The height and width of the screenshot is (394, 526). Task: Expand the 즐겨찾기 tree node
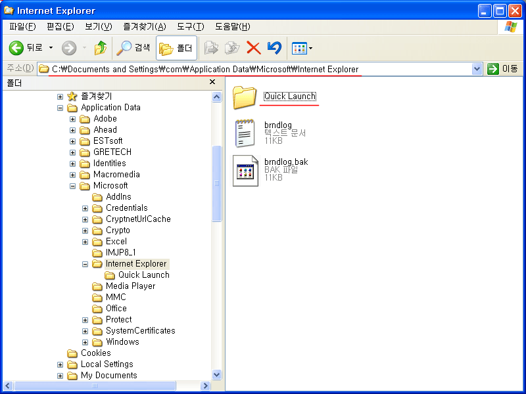tap(60, 97)
